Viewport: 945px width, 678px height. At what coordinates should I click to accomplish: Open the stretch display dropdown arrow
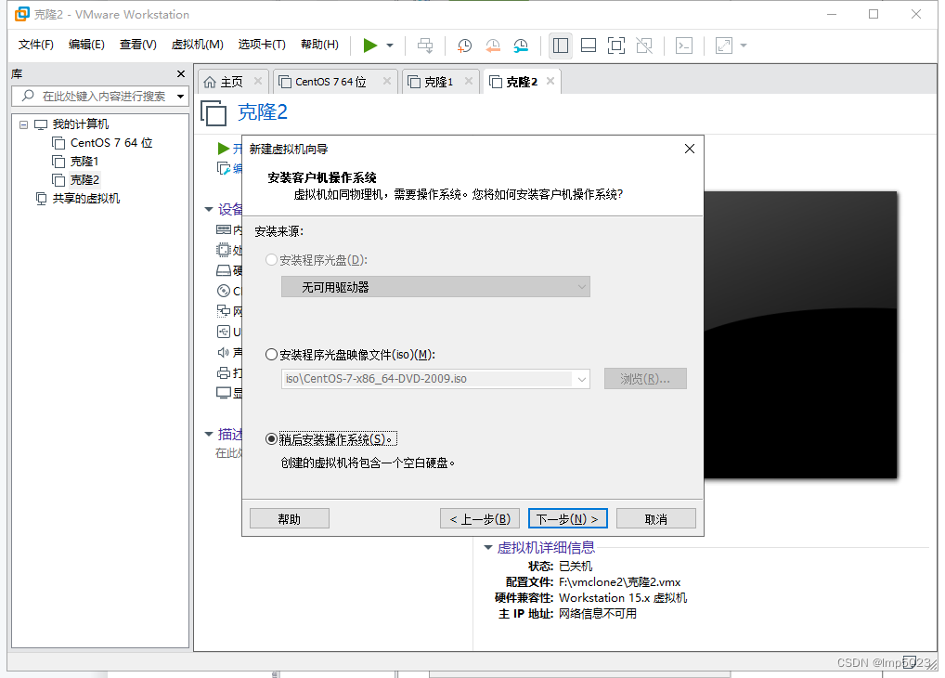point(744,46)
